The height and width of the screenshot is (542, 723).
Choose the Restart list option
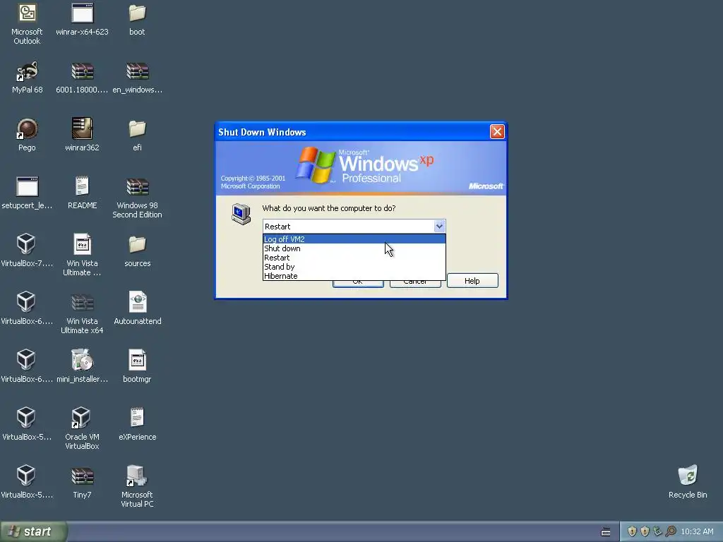pyautogui.click(x=354, y=258)
